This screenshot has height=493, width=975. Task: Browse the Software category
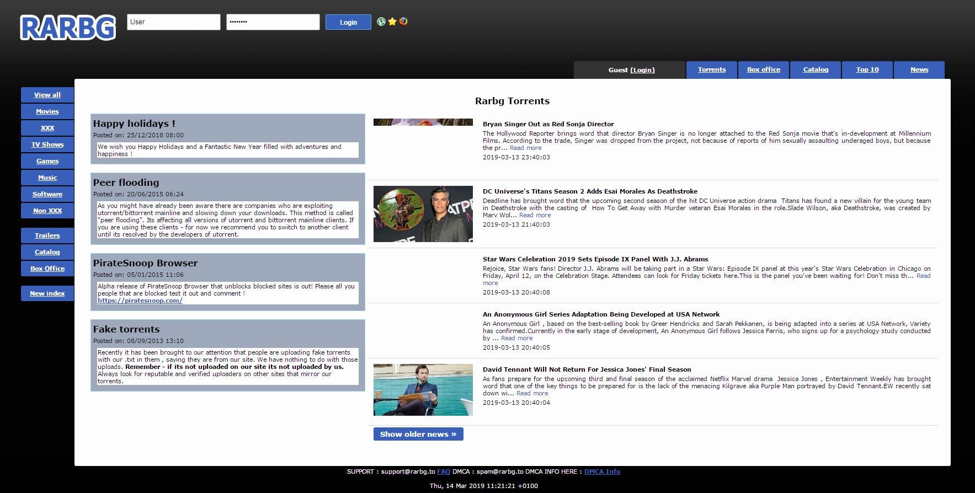[x=47, y=194]
